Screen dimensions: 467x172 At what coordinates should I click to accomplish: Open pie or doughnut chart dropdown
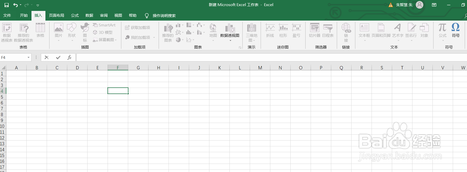coord(179,40)
